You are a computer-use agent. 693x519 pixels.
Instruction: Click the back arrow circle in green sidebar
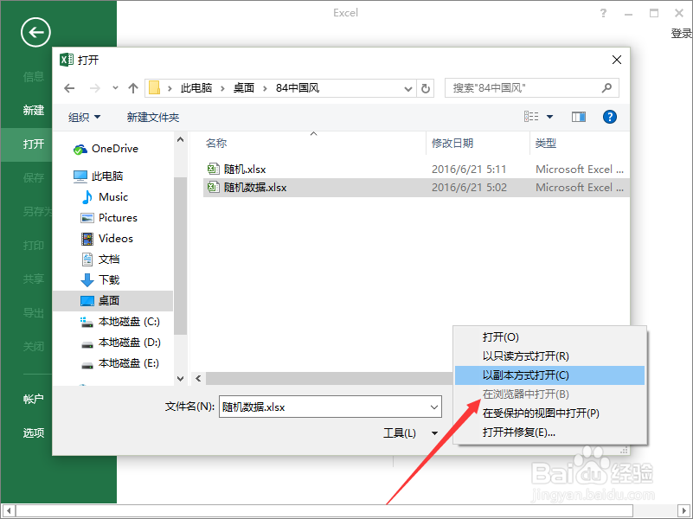click(x=35, y=32)
